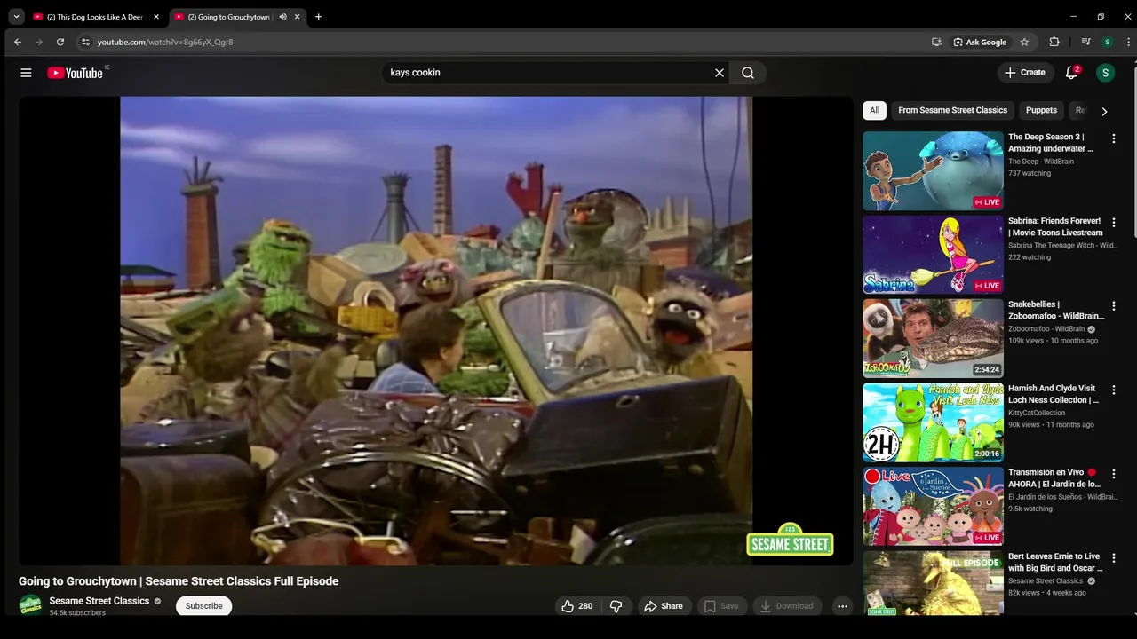Select the All filter chip
The image size is (1137, 639).
(874, 110)
